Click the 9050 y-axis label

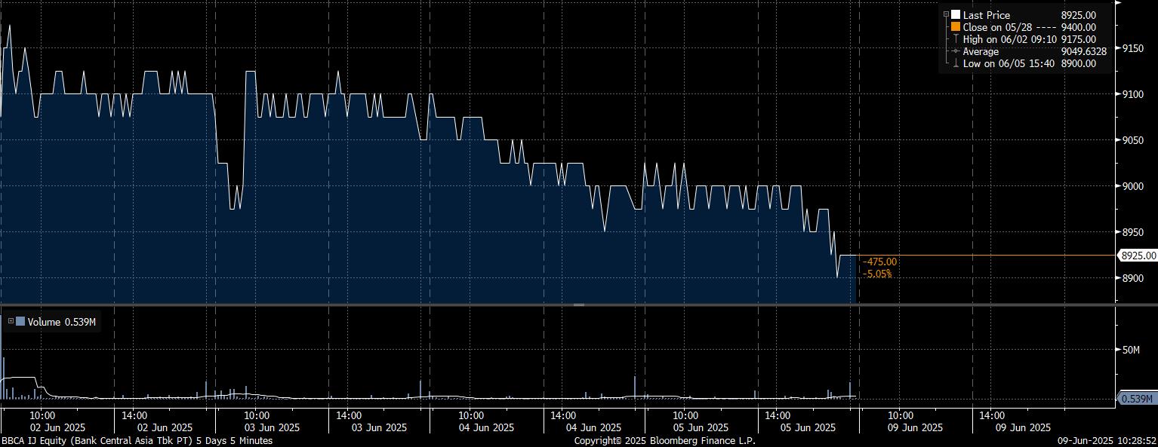coord(1134,140)
